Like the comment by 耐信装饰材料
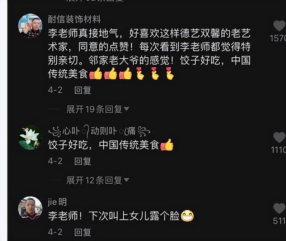Image resolution: width=286 pixels, height=241 pixels. coord(279,26)
